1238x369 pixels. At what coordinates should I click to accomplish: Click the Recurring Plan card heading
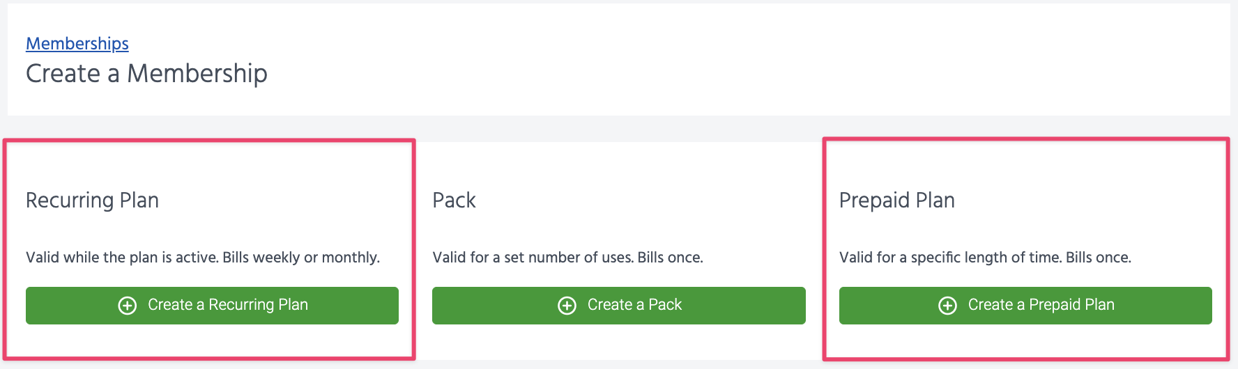click(93, 201)
